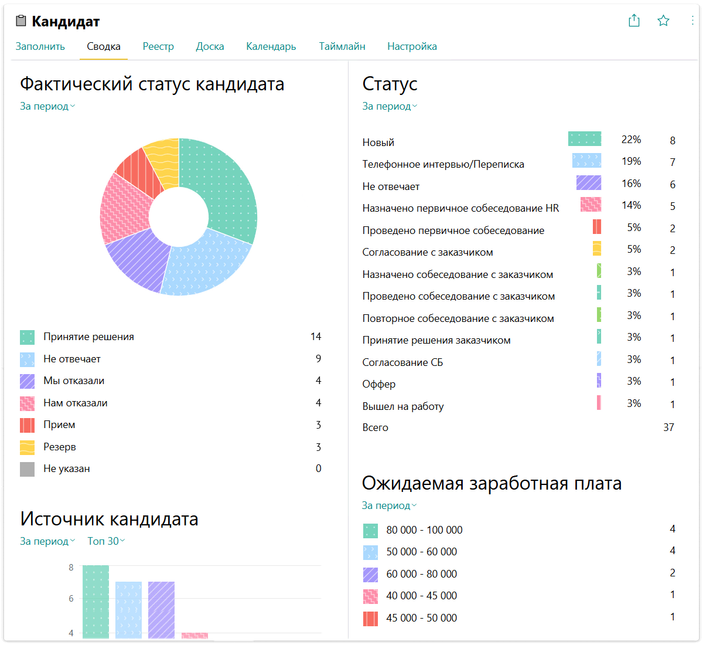This screenshot has width=703, height=645.
Task: Click the Новый status row
Action: pos(378,142)
